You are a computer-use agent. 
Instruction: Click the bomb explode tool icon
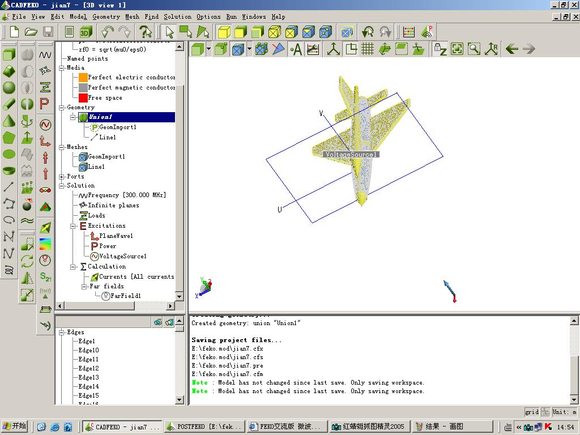pos(27,204)
